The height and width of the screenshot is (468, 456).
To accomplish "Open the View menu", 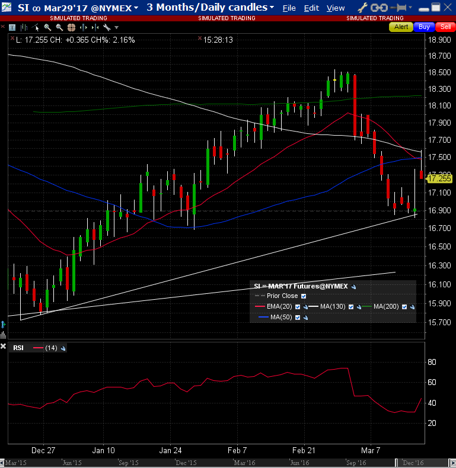I will click(336, 8).
